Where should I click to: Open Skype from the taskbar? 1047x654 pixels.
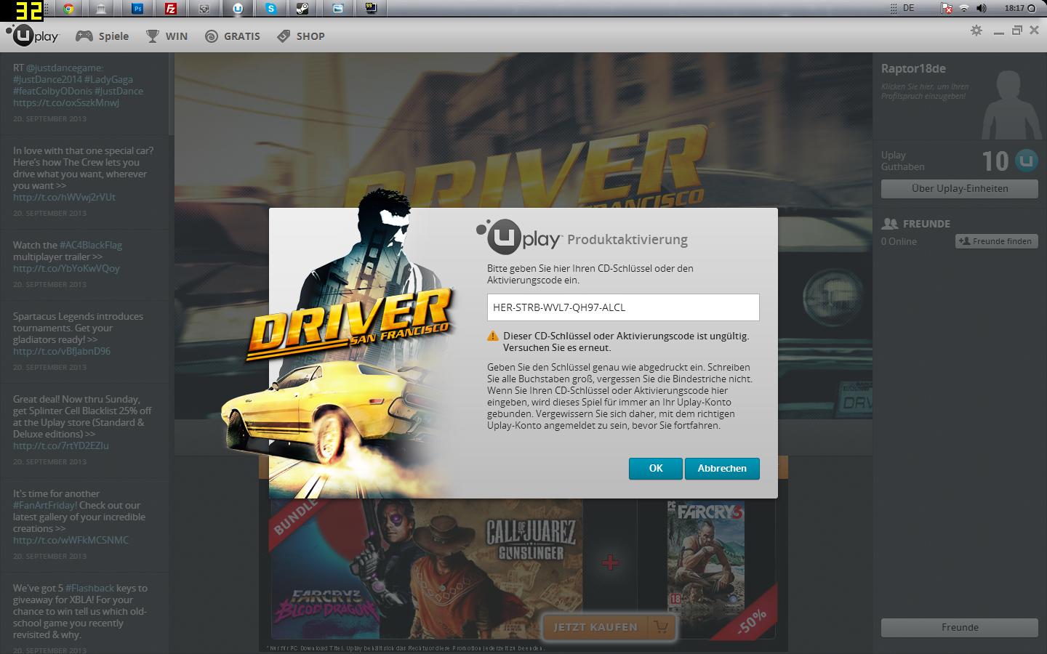[x=271, y=9]
